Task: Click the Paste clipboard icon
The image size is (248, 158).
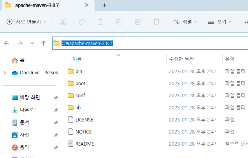Action: [x=100, y=22]
